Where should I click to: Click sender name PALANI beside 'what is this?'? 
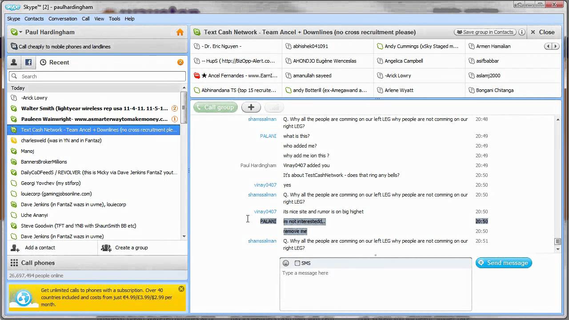[268, 136]
